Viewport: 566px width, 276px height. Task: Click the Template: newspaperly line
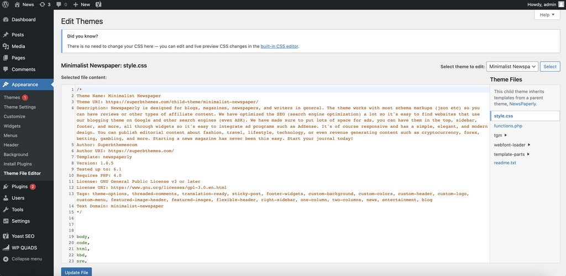tap(104, 157)
